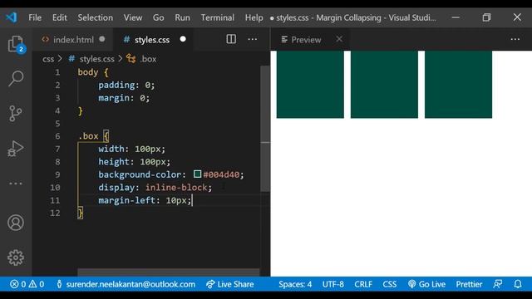Viewport: 532px width, 299px height.
Task: Show additional activity bar views ellipsis
Action: (16, 184)
